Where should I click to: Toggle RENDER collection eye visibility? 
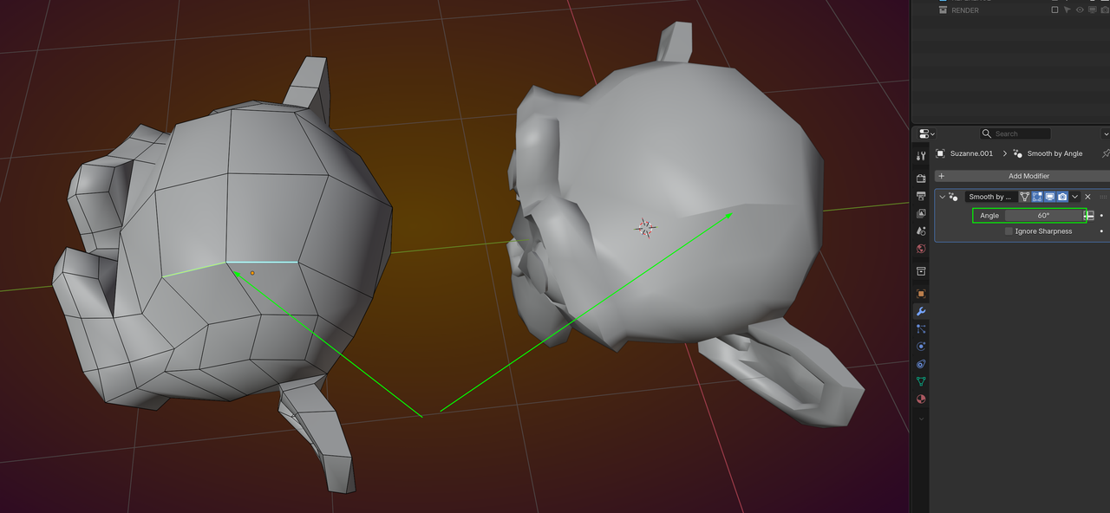[x=1081, y=10]
